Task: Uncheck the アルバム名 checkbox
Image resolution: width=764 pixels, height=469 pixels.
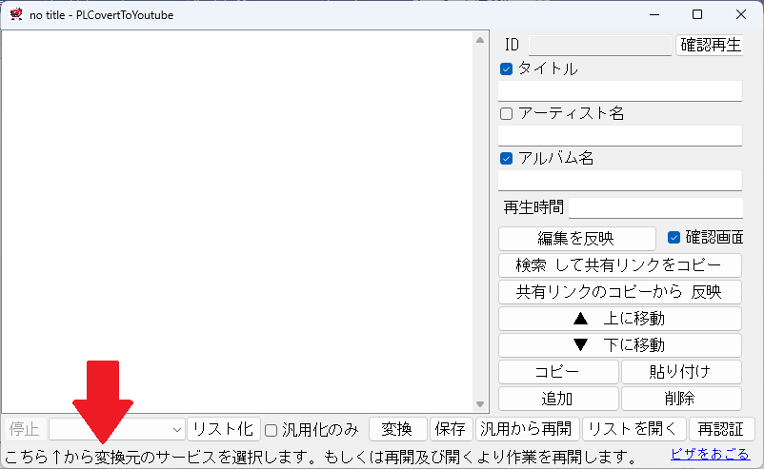Action: tap(507, 158)
